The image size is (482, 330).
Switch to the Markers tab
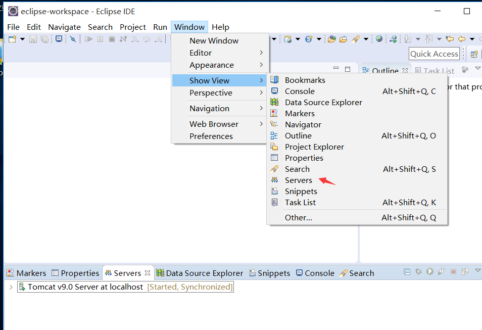coord(26,273)
